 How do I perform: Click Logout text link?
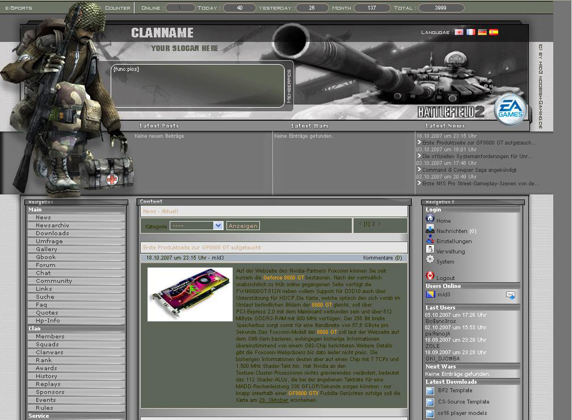(x=445, y=278)
